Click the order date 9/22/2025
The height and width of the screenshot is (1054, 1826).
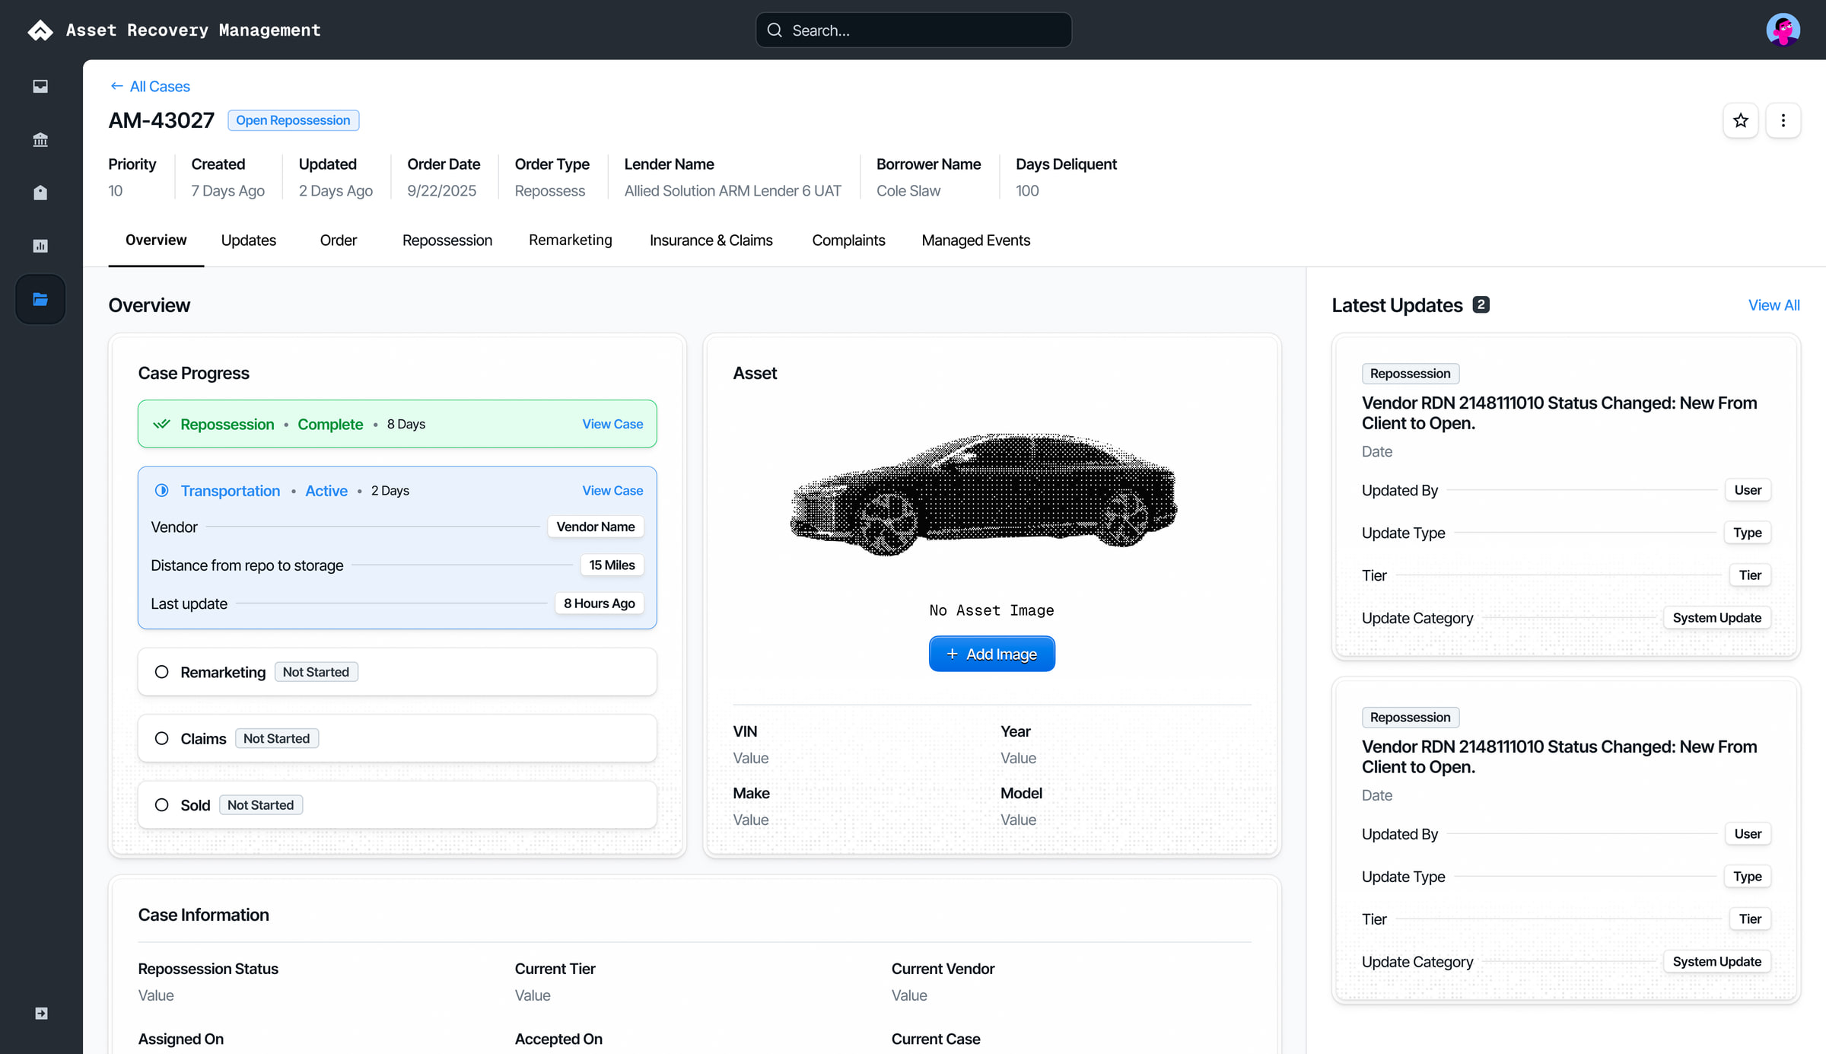tap(441, 191)
